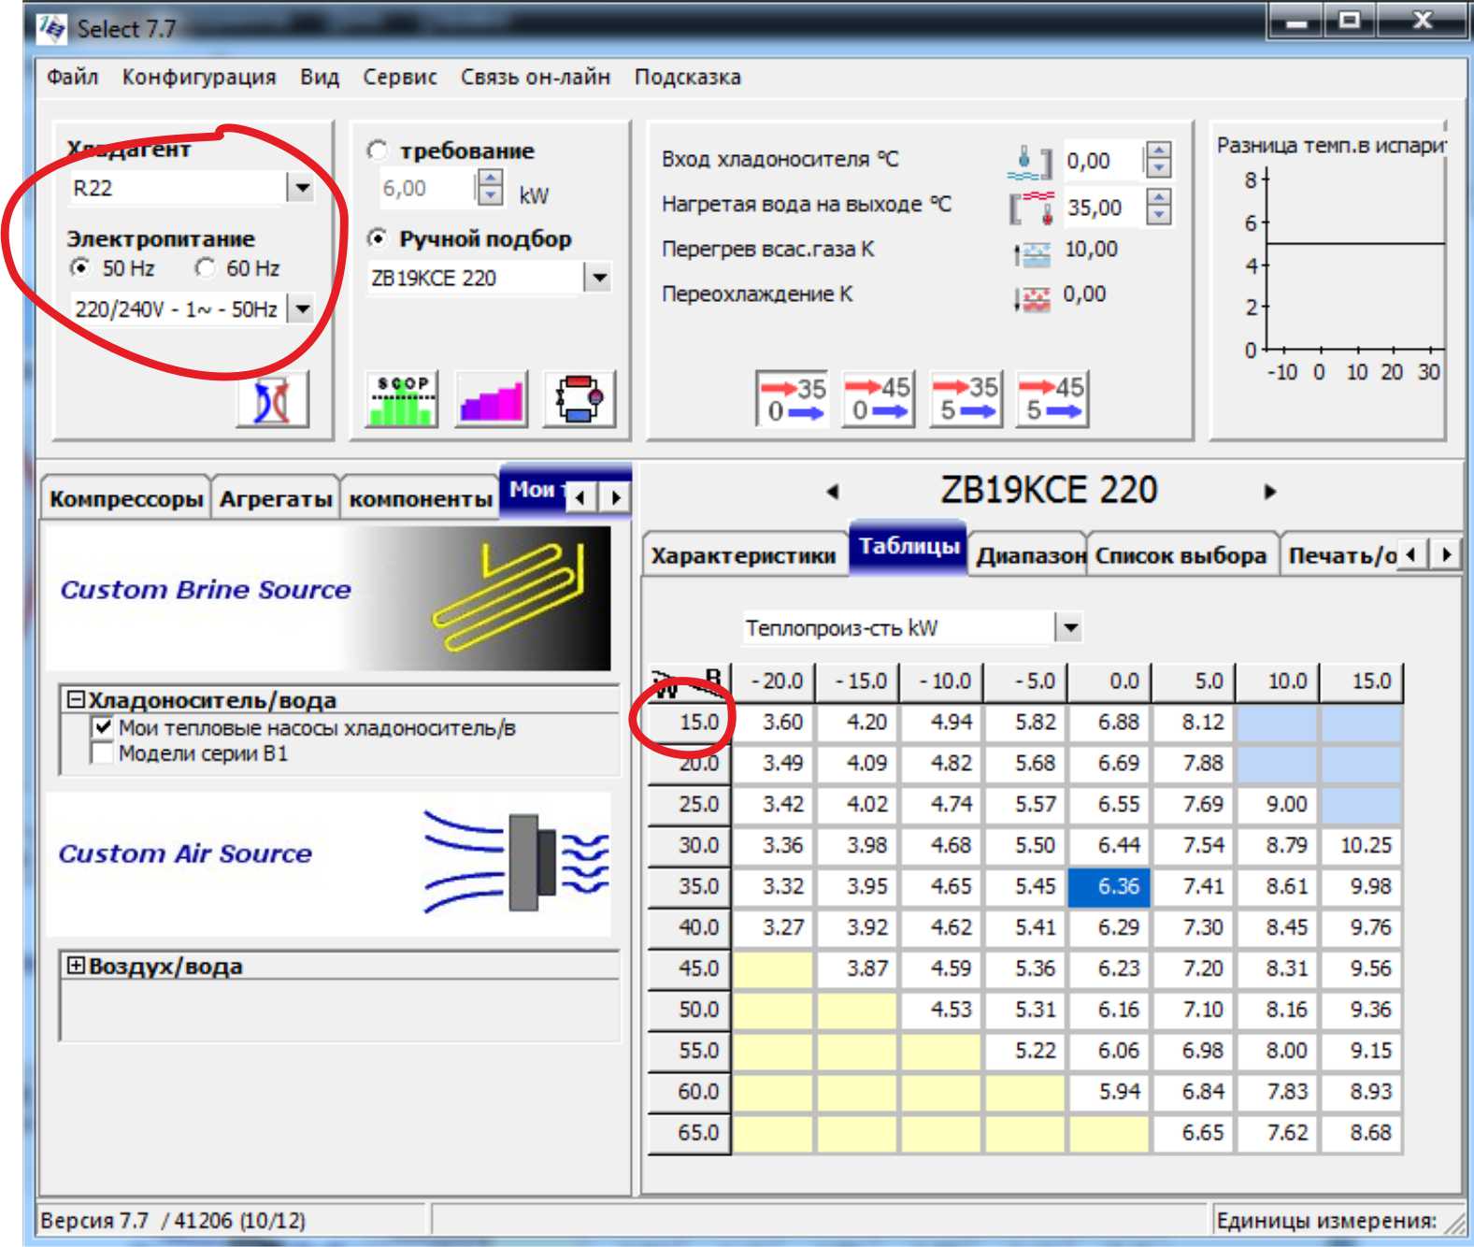Screen dimensions: 1474x1247
Task: Open the ZB19KCE 220 model dropdown
Action: point(598,277)
